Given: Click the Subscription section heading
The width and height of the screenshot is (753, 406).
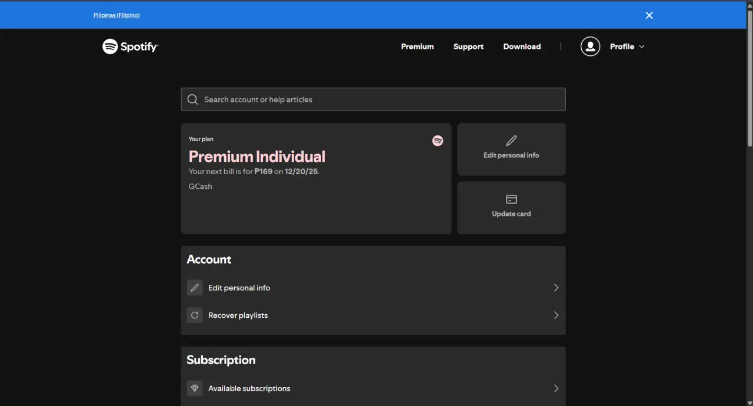Looking at the screenshot, I should 221,360.
